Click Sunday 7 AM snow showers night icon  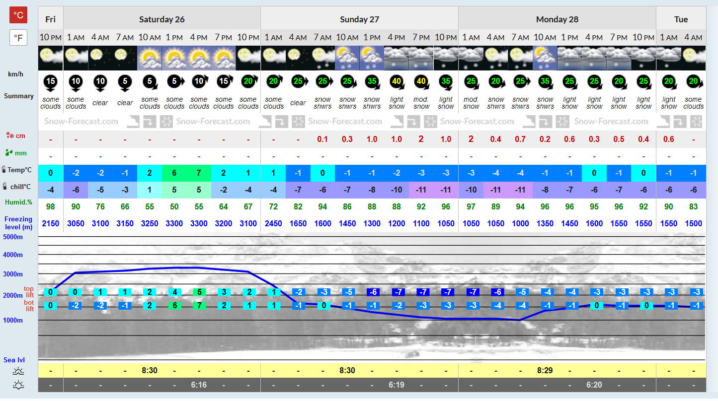coord(322,58)
